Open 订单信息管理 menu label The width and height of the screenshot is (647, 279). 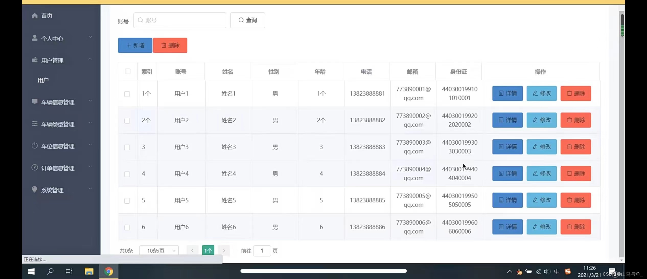click(58, 168)
